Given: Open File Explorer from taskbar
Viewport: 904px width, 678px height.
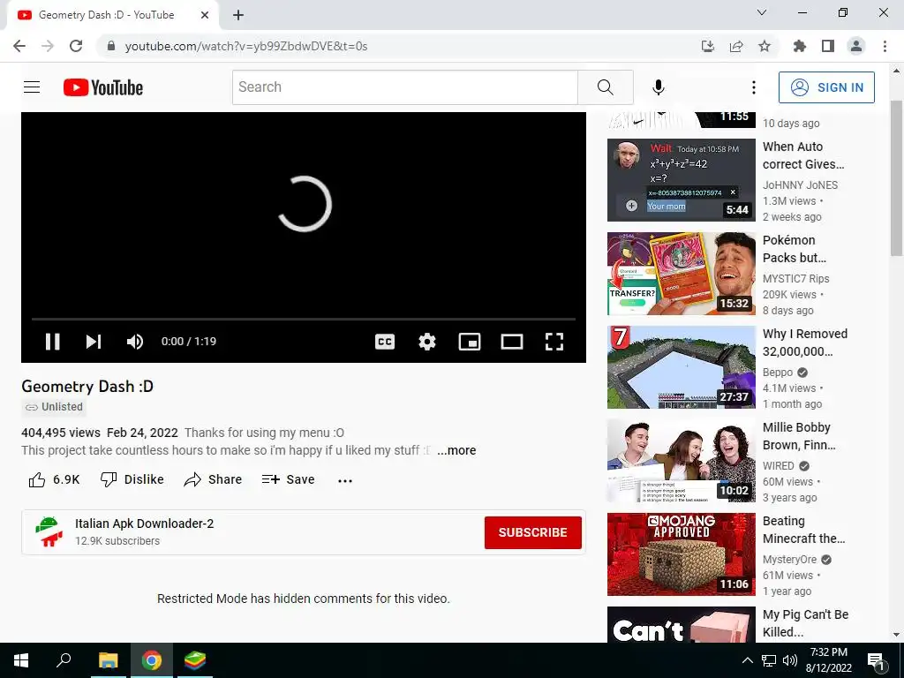Looking at the screenshot, I should [x=109, y=660].
